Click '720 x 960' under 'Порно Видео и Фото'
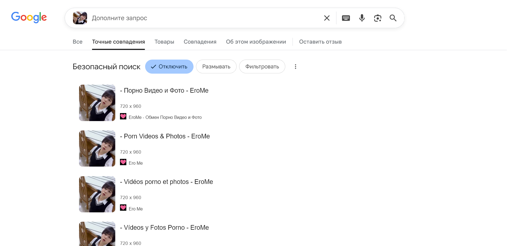This screenshot has height=246, width=507. [130, 106]
